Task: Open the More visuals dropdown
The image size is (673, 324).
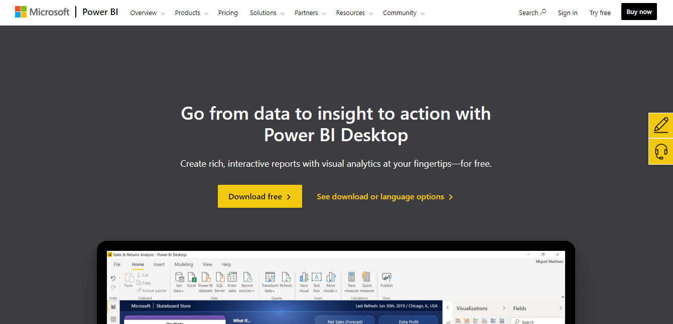Action: (x=331, y=282)
